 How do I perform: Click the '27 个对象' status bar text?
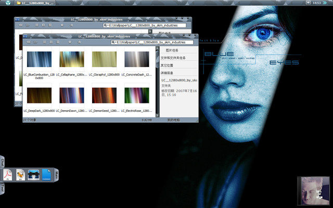tap(30, 120)
